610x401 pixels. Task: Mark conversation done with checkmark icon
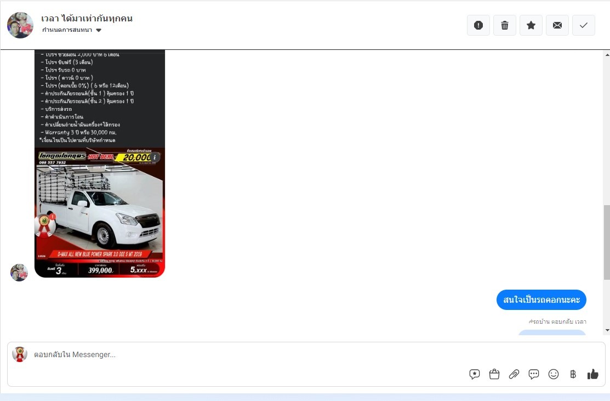pos(584,25)
